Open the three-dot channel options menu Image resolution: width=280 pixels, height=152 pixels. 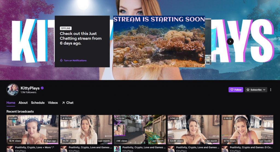tap(270, 90)
